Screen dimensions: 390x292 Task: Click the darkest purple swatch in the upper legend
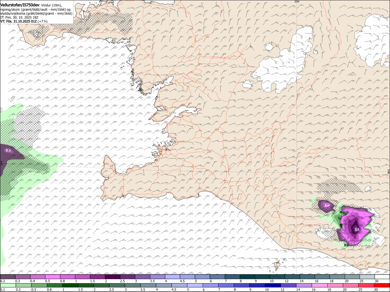tap(113, 277)
